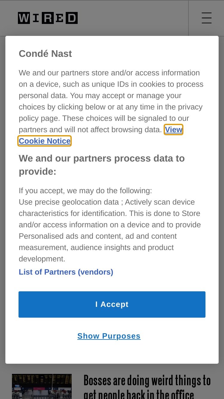
Task: Open the Show Purposes link
Action: pos(109,336)
